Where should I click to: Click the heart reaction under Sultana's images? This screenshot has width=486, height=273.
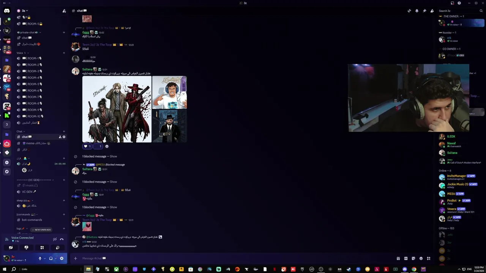tap(87, 146)
